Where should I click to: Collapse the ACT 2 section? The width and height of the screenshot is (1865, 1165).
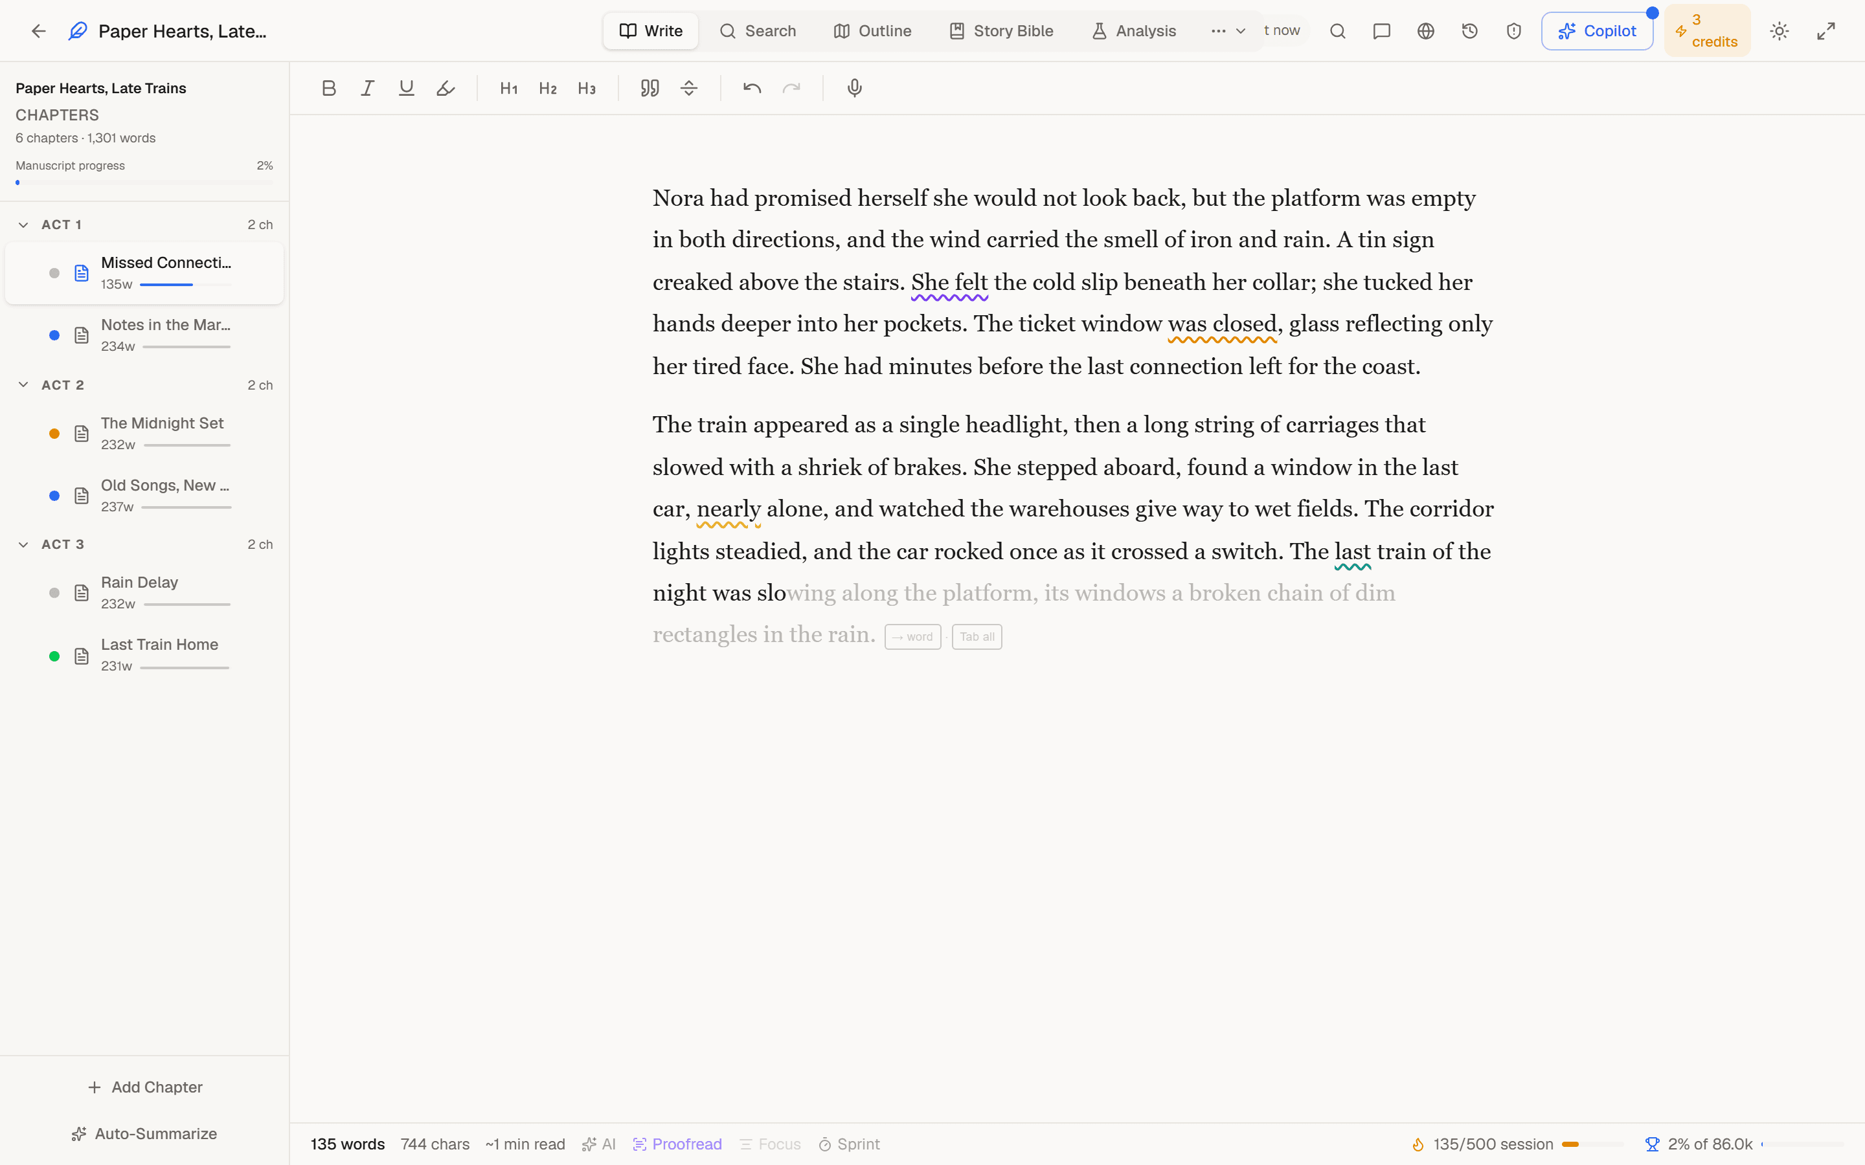(x=23, y=384)
